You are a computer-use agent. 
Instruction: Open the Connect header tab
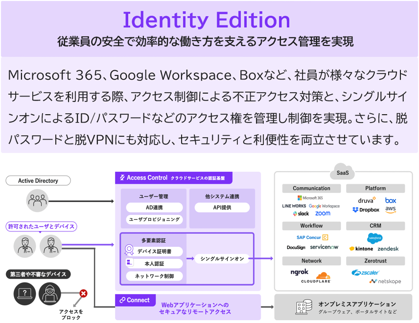tap(135, 300)
